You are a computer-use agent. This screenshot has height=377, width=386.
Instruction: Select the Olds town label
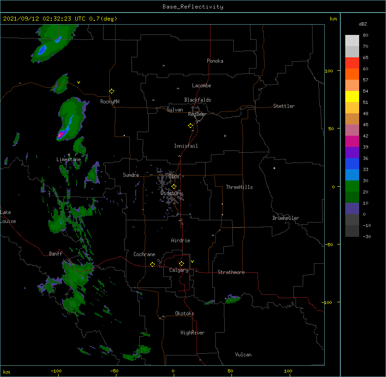(174, 176)
